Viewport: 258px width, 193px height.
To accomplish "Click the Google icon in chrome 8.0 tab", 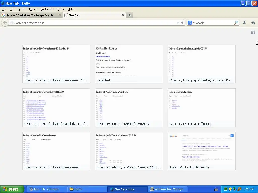I will (x=3, y=15).
